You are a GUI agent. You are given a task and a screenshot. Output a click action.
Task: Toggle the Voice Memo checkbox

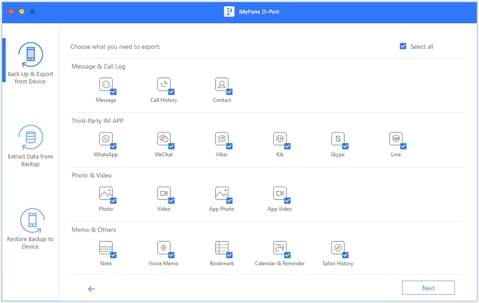pos(171,255)
